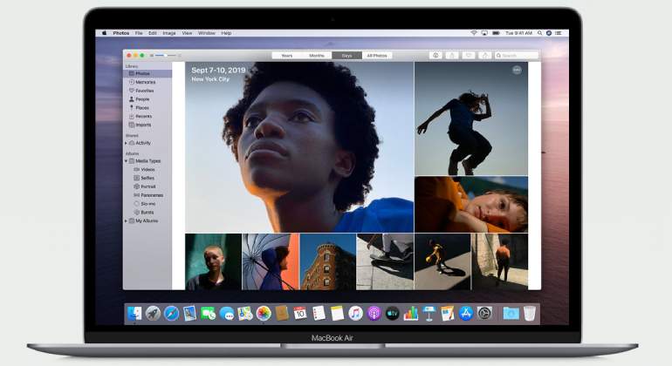The height and width of the screenshot is (366, 672).
Task: Click the Share button in Photos toolbar
Action: [x=452, y=55]
